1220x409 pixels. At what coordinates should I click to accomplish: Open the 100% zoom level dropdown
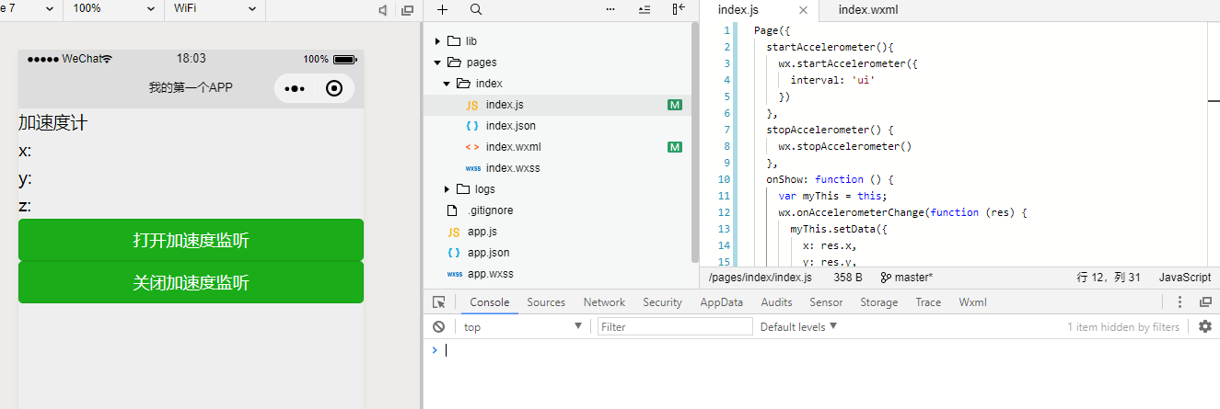(x=113, y=8)
